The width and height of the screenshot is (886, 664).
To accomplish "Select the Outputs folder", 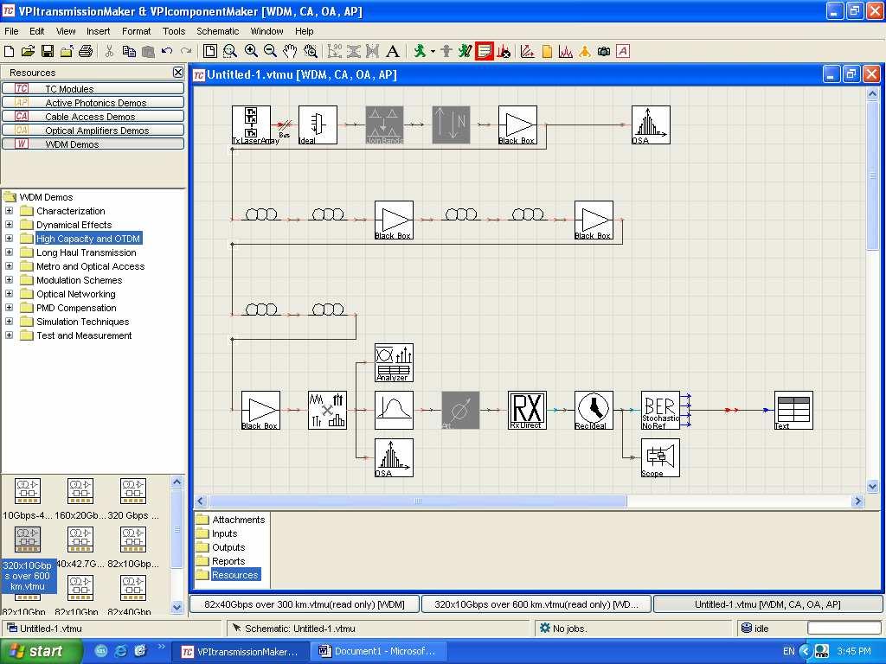I will (221, 547).
